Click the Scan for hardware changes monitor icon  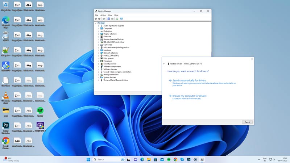click(x=121, y=19)
